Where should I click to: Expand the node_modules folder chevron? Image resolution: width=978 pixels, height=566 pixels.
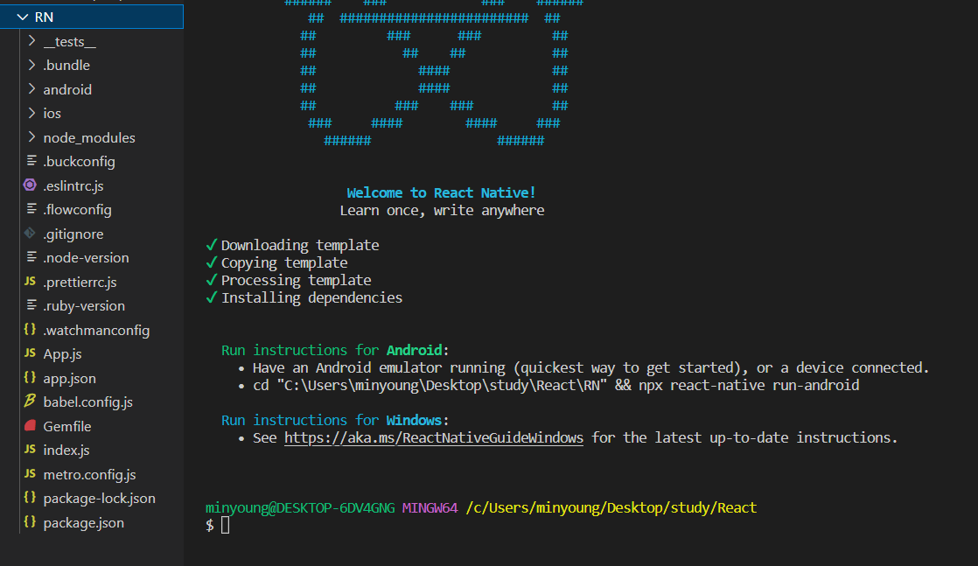(31, 137)
